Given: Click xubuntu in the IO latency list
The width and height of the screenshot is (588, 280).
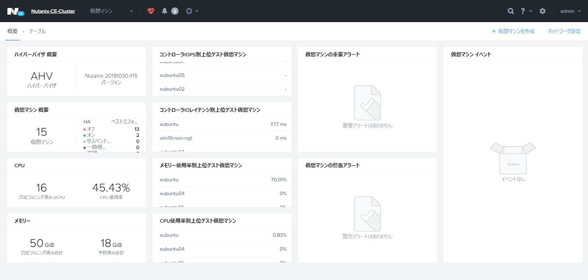Looking at the screenshot, I should pyautogui.click(x=169, y=124).
